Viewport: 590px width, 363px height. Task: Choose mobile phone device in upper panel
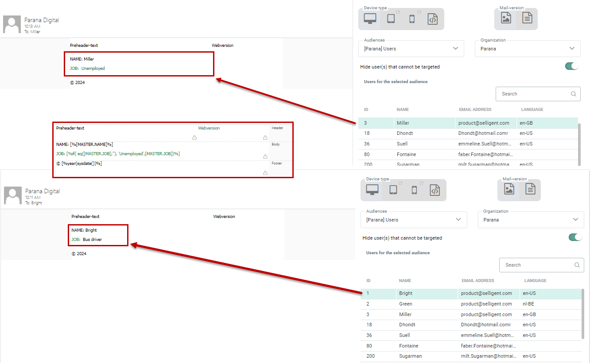point(412,19)
